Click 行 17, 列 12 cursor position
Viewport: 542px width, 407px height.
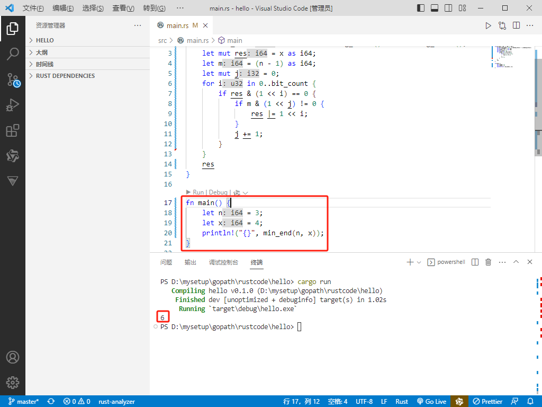coord(301,402)
